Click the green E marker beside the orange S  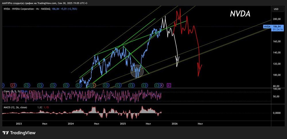(91, 85)
